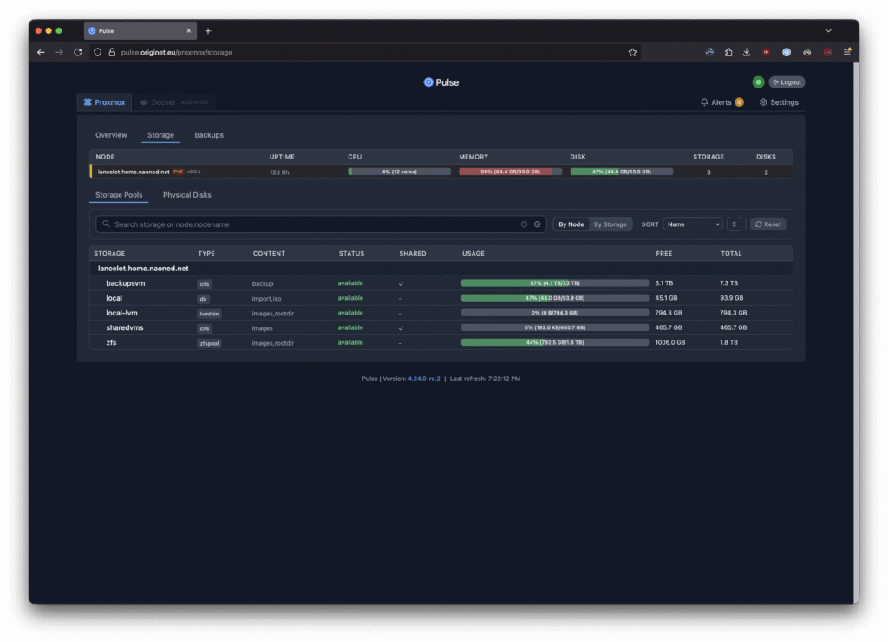Switch to the Backups tab
Image resolution: width=888 pixels, height=642 pixels.
208,135
